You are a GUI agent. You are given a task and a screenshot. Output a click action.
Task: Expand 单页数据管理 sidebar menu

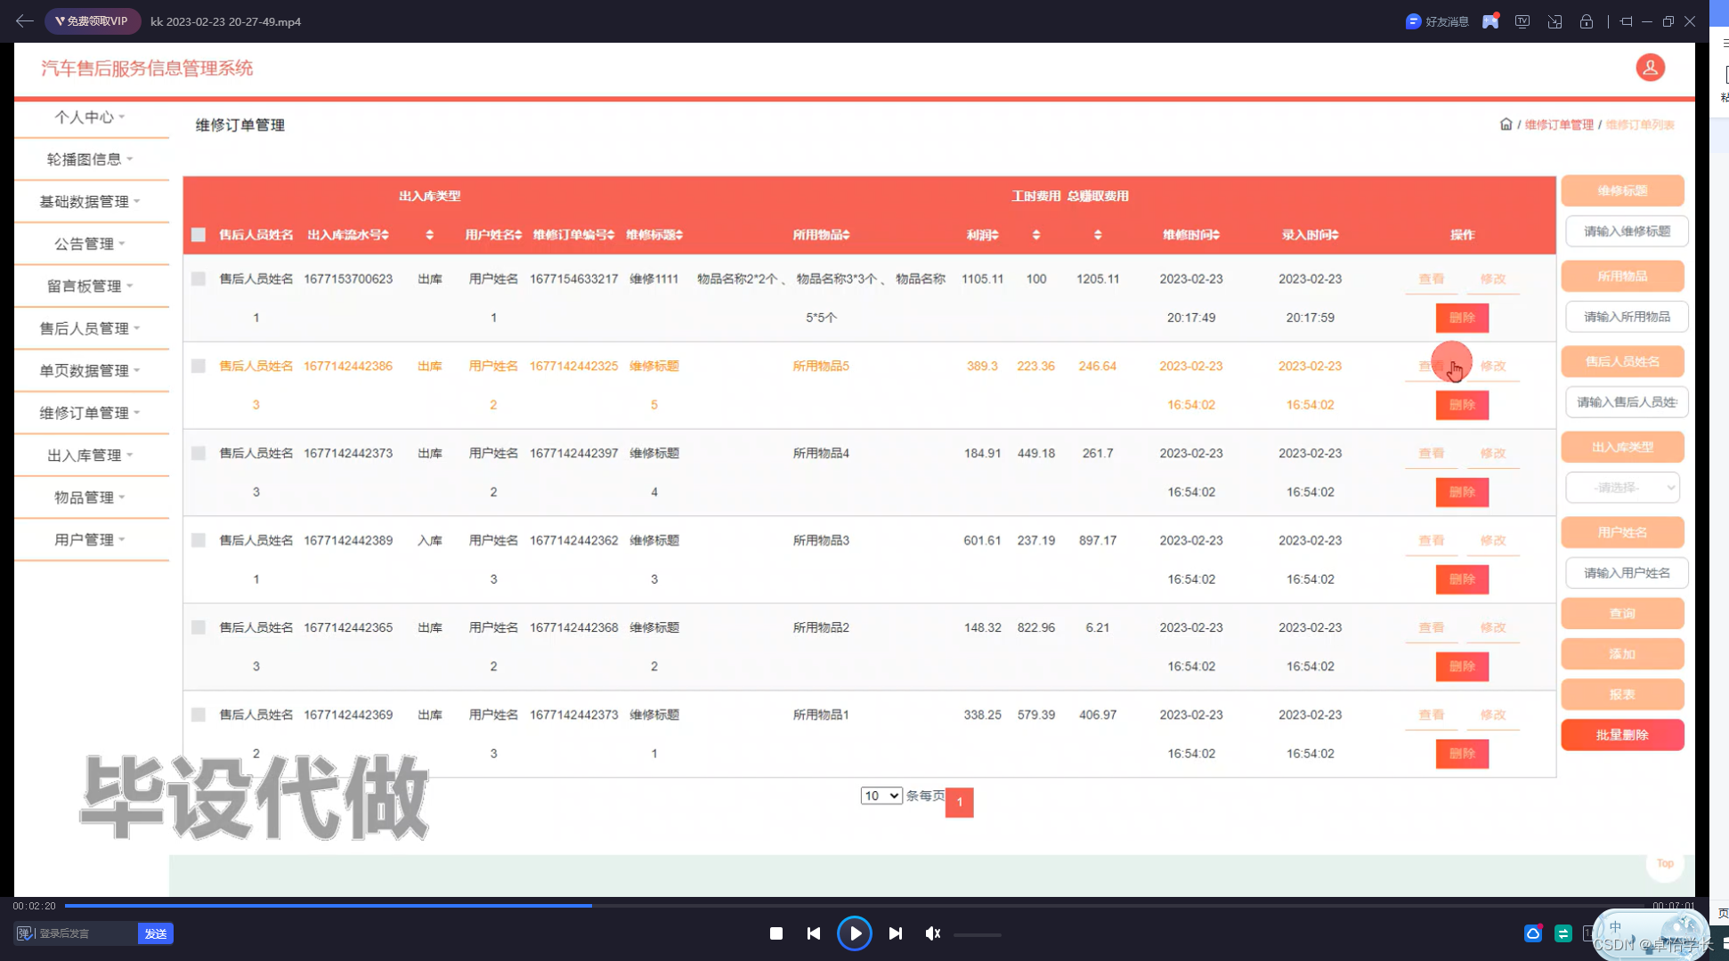91,371
